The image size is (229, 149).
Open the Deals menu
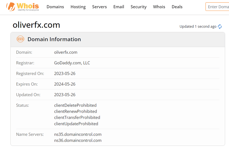pyautogui.click(x=177, y=7)
